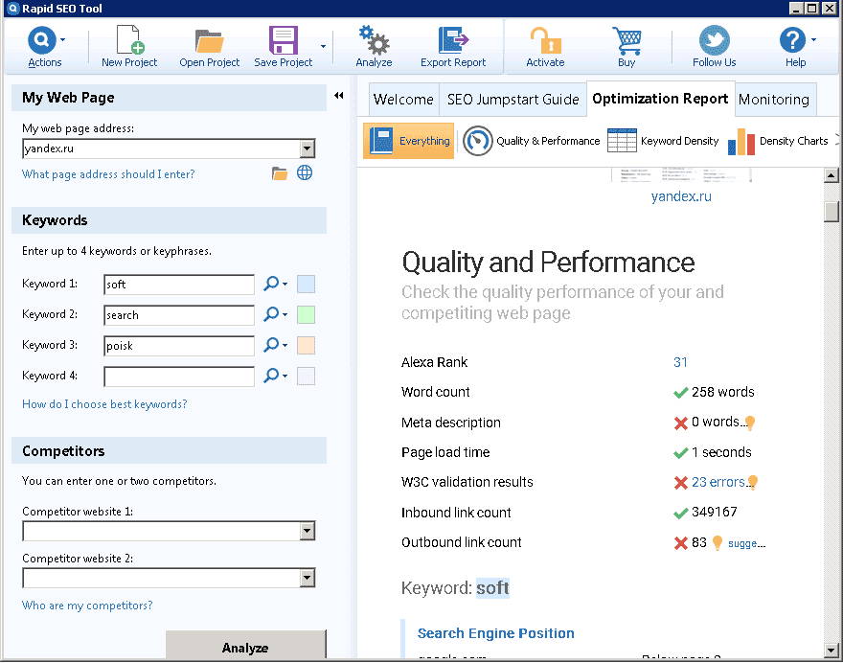
Task: Click into the Keyword 4 input field
Action: [x=179, y=377]
